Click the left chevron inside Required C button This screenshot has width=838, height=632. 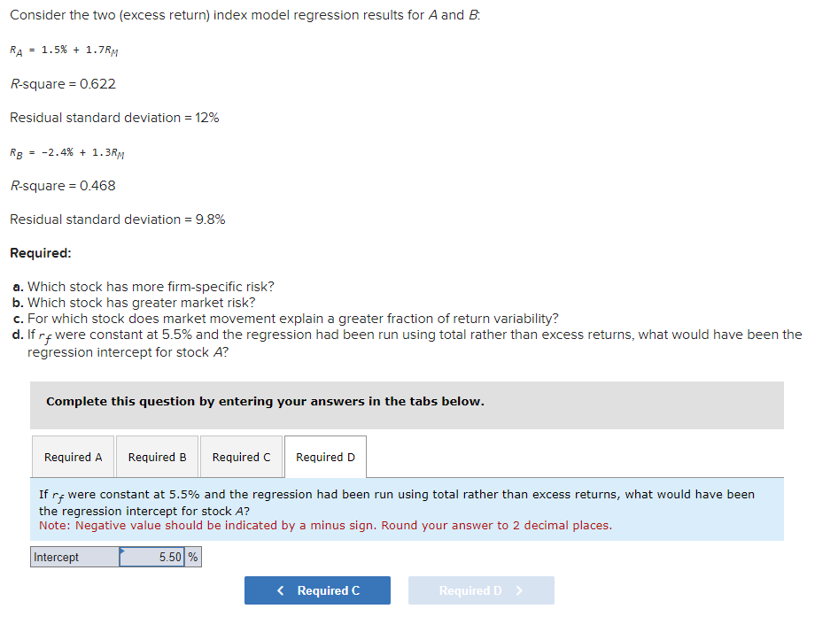(281, 590)
